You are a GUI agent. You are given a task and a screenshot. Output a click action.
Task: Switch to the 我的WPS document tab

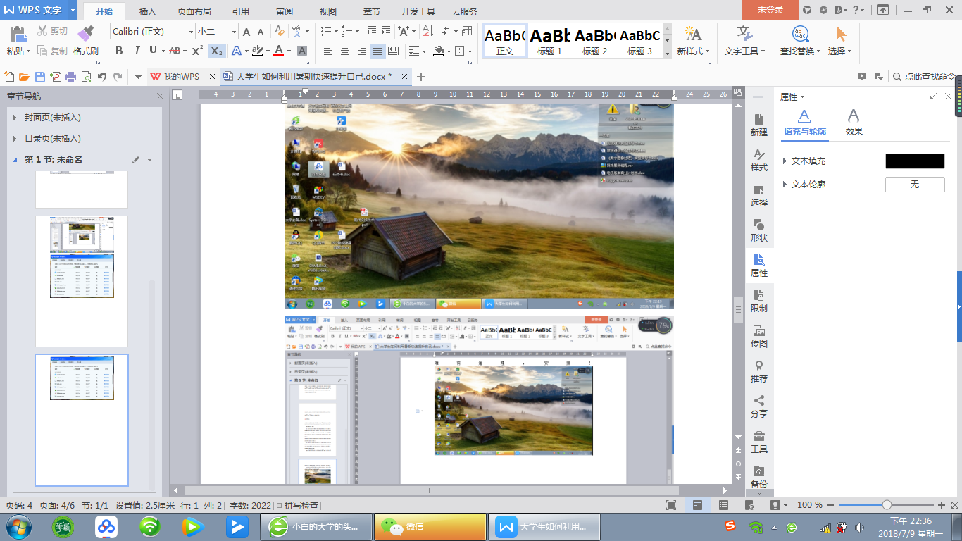[x=182, y=77]
